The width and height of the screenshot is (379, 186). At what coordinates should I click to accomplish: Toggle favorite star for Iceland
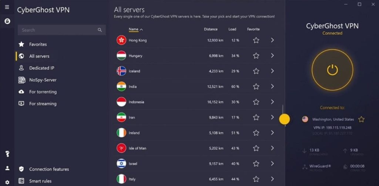[256, 71]
